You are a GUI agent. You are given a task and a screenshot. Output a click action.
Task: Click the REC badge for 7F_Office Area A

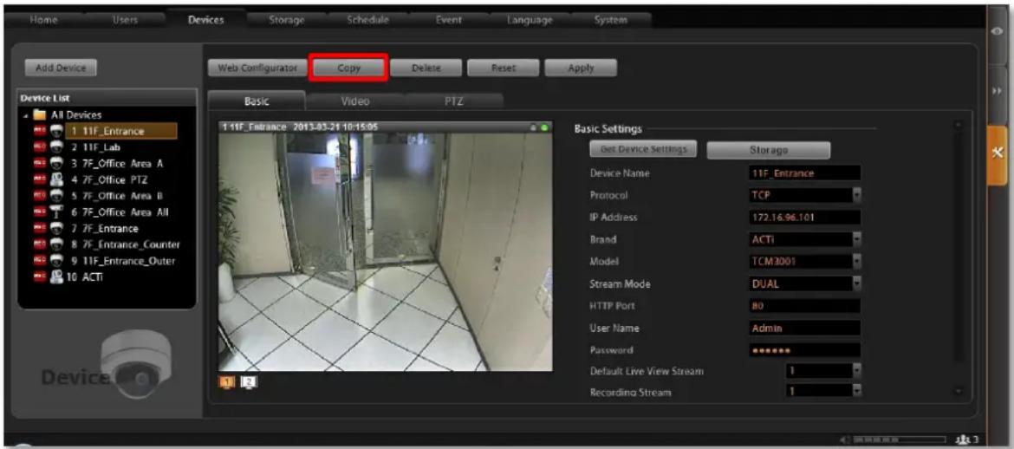pyautogui.click(x=38, y=164)
